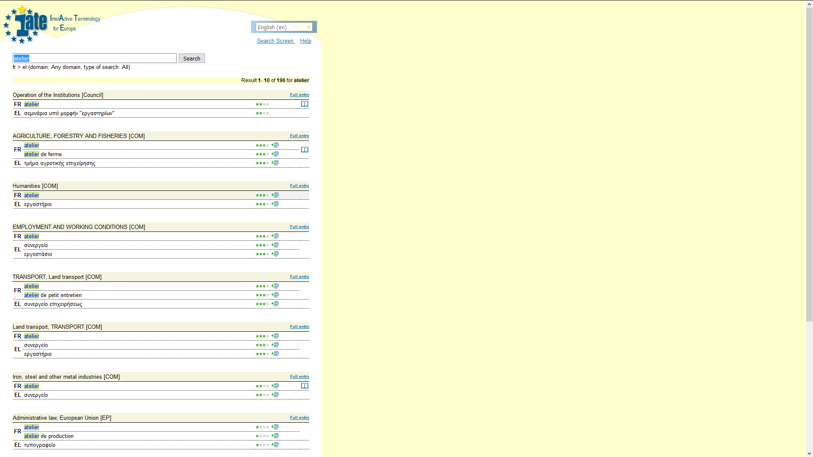
Task: Click +@ for 'Land transport, TRANSPORT' EL 'εργαστήριο'
Action: (x=275, y=354)
